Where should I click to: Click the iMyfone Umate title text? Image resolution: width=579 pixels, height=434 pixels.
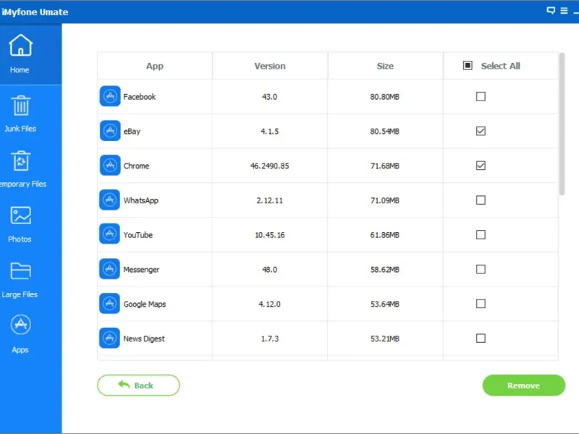pyautogui.click(x=35, y=12)
